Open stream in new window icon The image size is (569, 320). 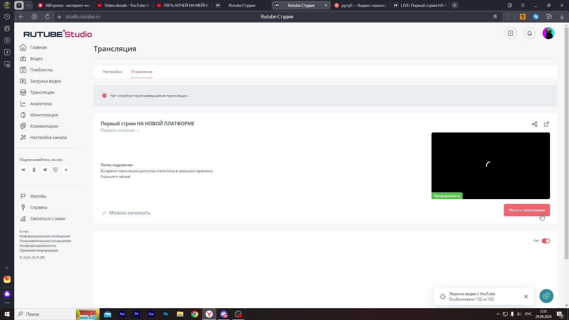546,124
